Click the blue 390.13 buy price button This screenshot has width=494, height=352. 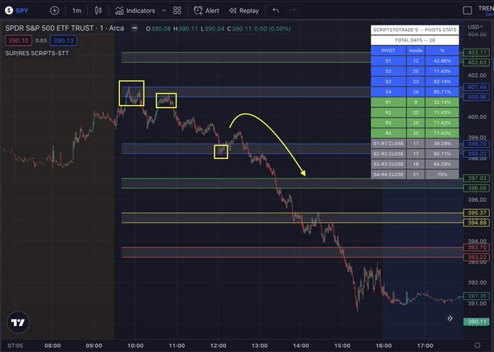pyautogui.click(x=64, y=41)
